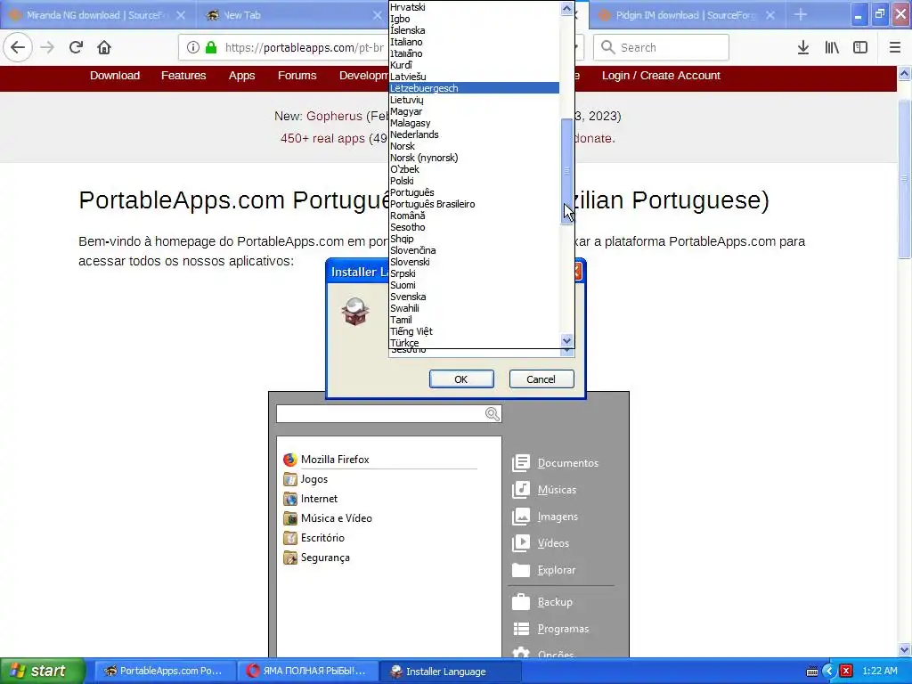
Task: Click the Documentos icon in the platform menu
Action: coord(520,463)
